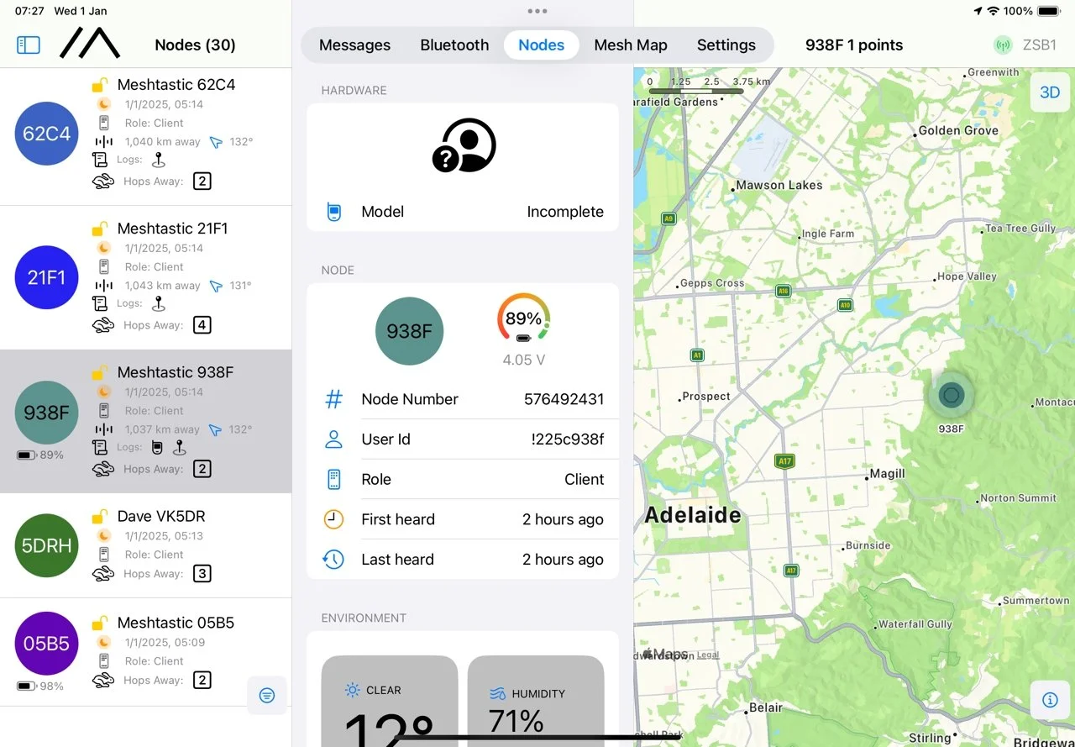Tap the Clear temperature weather card

[390, 701]
